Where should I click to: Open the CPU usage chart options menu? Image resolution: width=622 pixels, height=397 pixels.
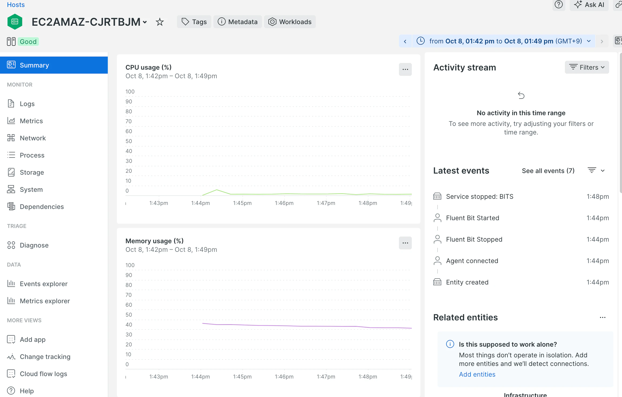[405, 69]
